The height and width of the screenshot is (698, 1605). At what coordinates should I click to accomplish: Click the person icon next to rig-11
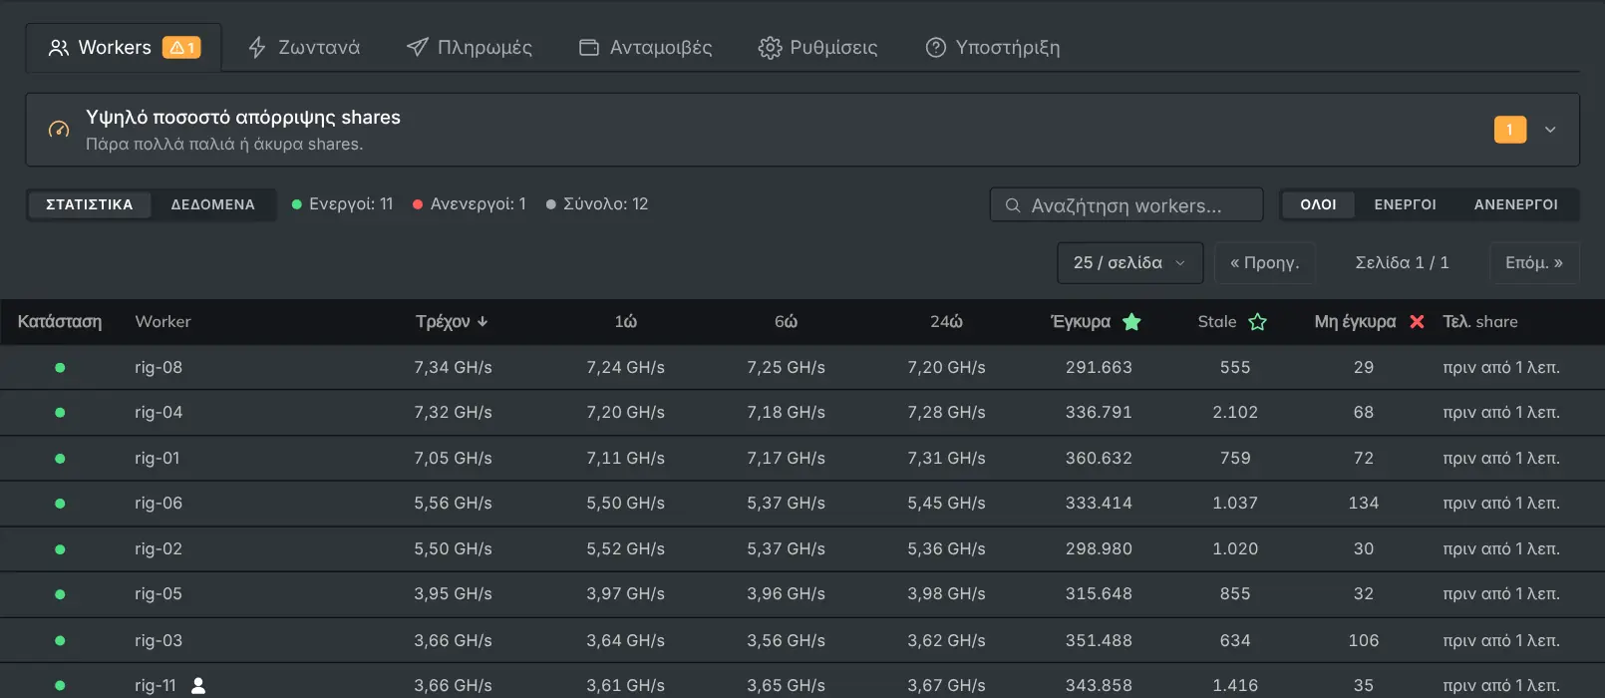198,686
